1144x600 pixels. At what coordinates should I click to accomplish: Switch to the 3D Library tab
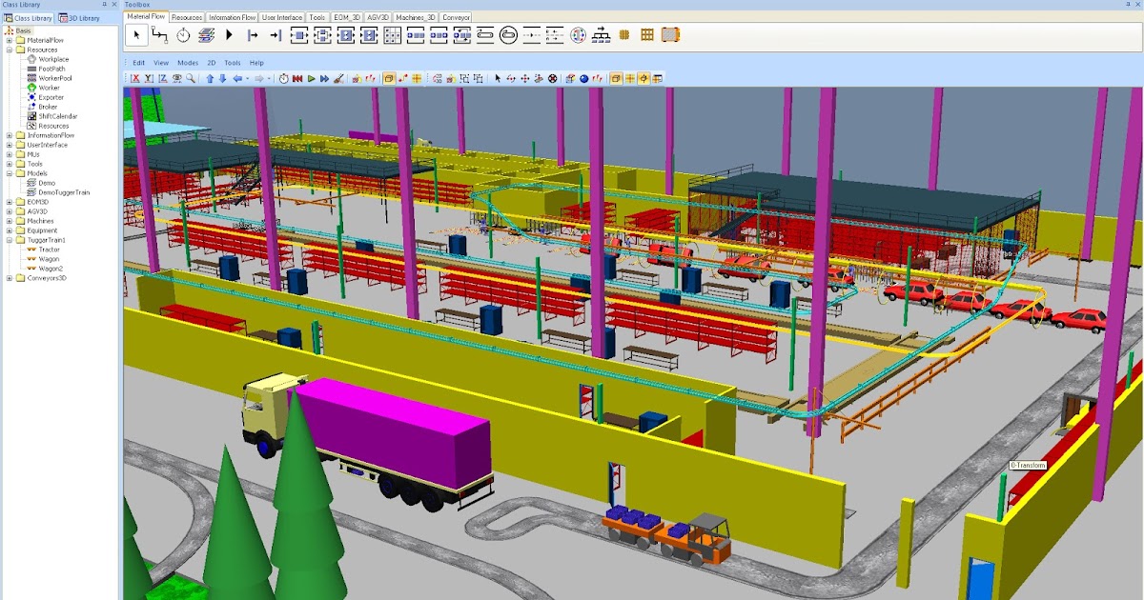84,16
